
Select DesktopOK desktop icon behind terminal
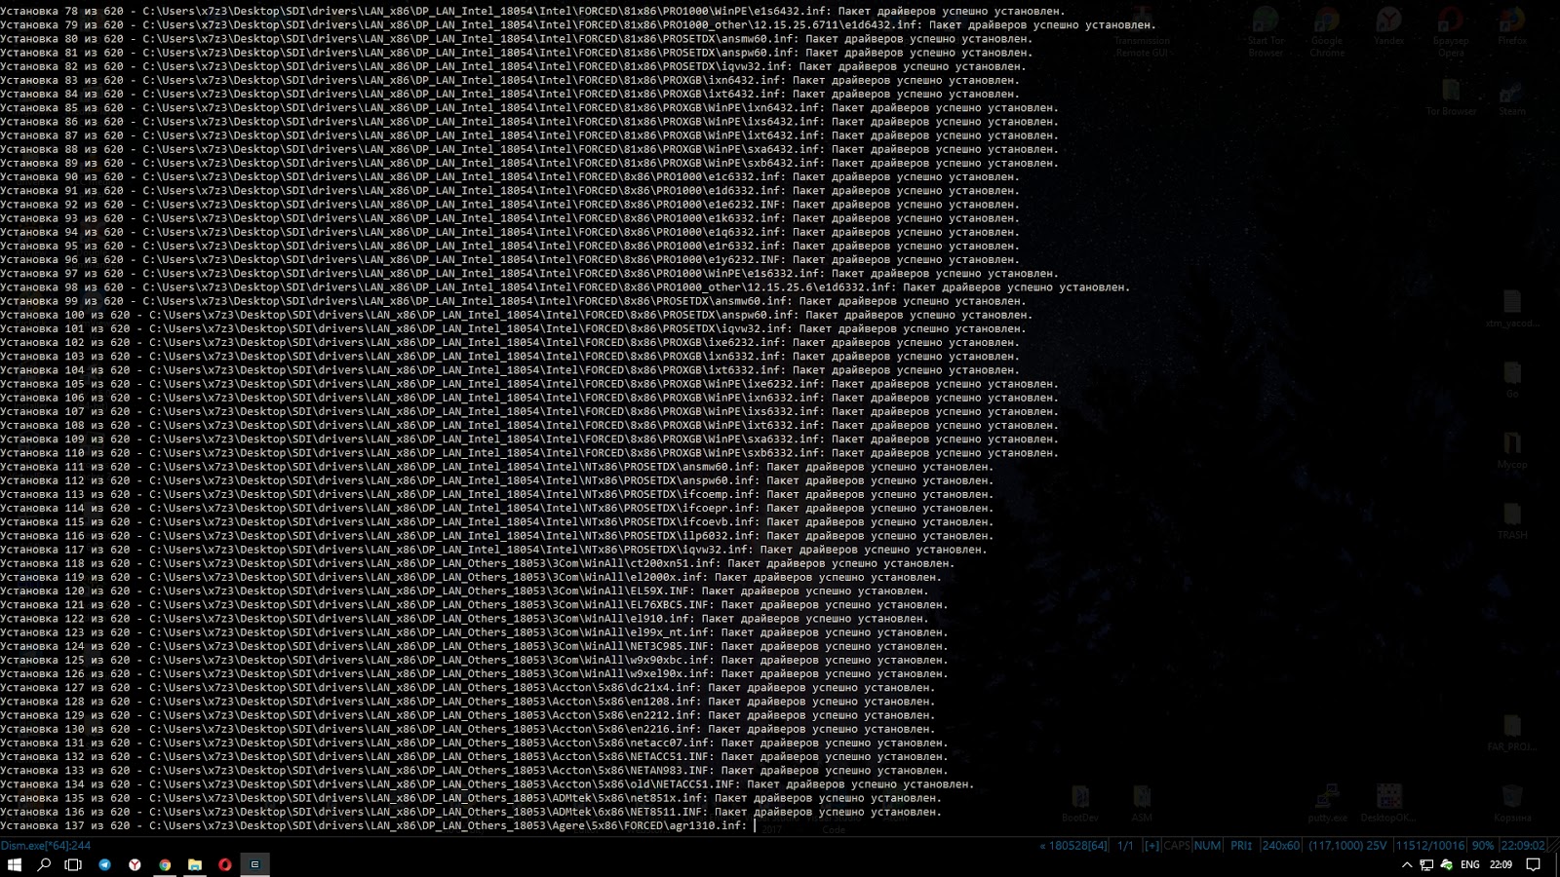tap(1389, 804)
